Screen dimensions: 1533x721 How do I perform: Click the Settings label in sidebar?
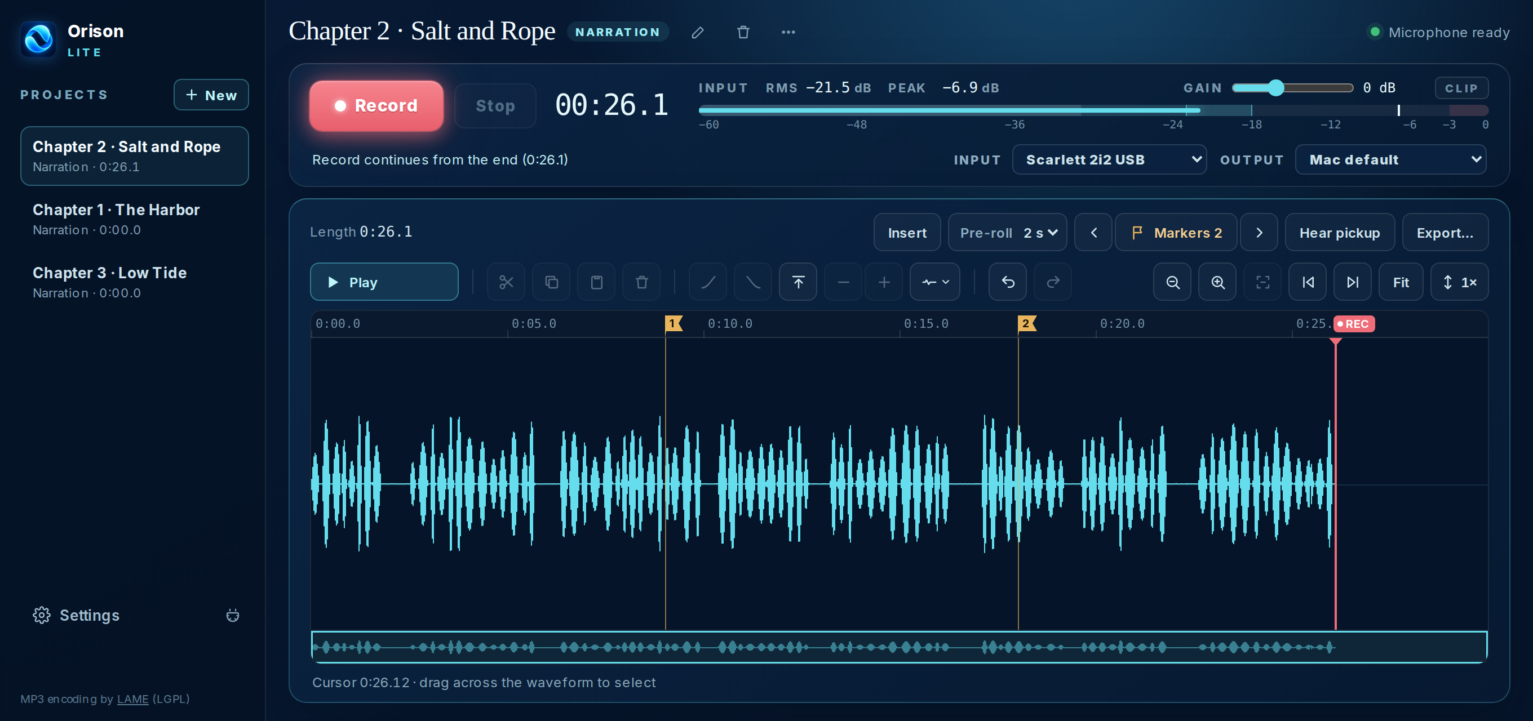89,615
